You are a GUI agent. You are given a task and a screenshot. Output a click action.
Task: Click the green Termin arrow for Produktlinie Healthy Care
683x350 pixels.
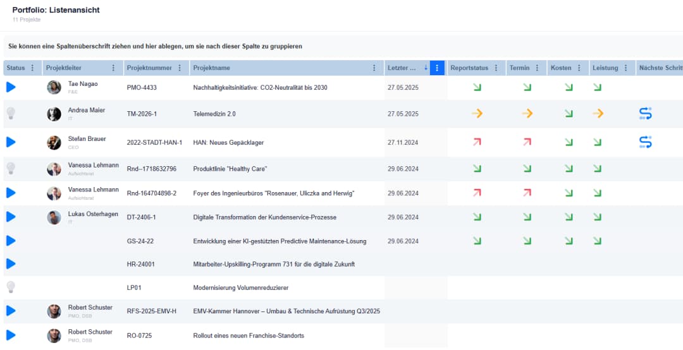[527, 169]
